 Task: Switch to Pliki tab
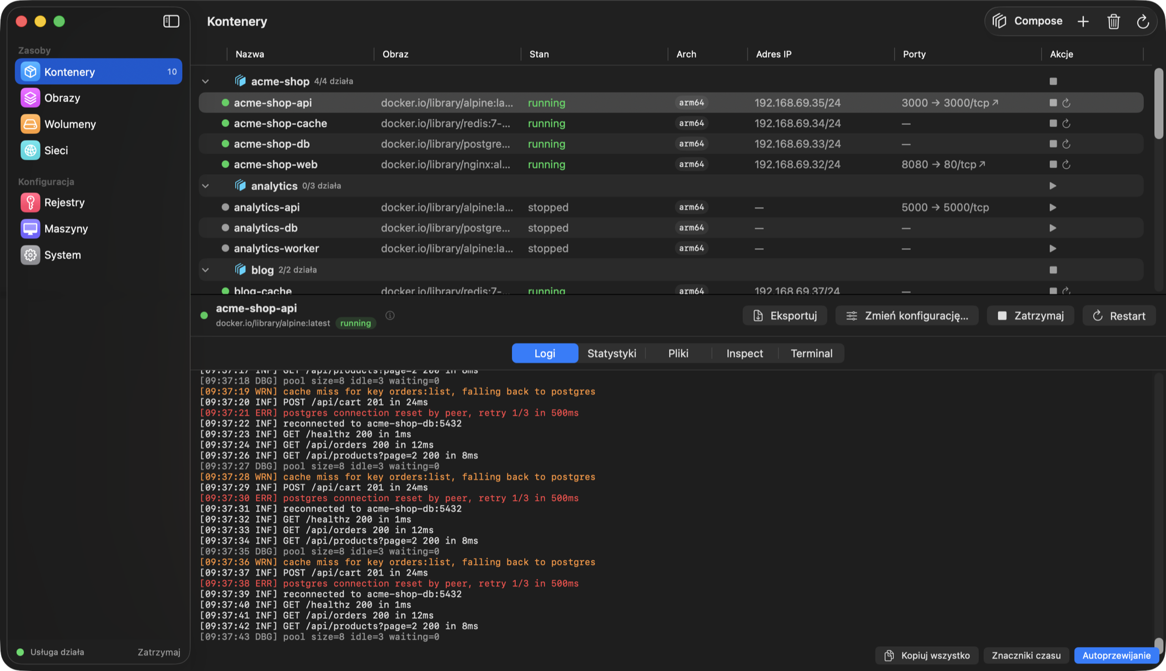(678, 353)
